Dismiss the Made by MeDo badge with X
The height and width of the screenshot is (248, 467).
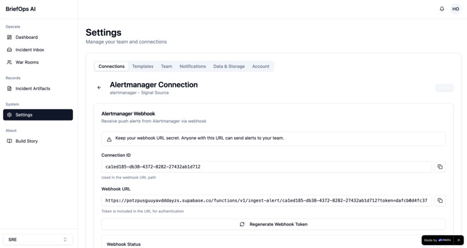[x=459, y=240]
